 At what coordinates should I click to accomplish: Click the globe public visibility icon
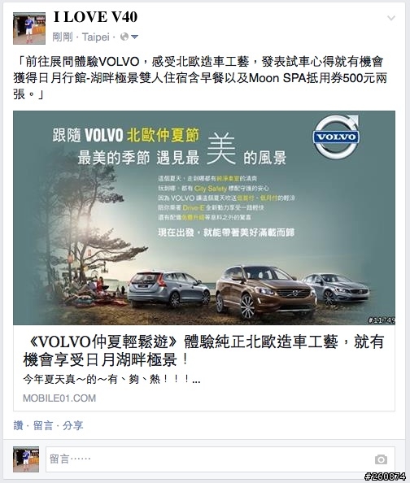[x=124, y=37]
